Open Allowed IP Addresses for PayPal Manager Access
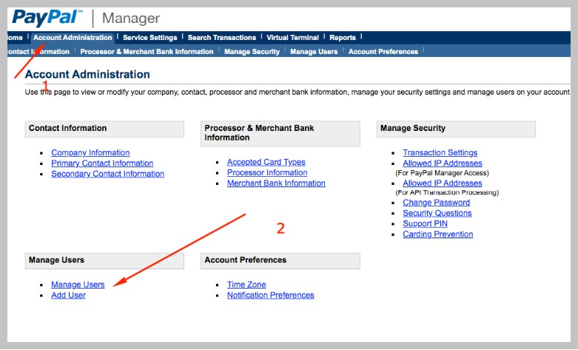This screenshot has height=350, width=578. click(442, 164)
